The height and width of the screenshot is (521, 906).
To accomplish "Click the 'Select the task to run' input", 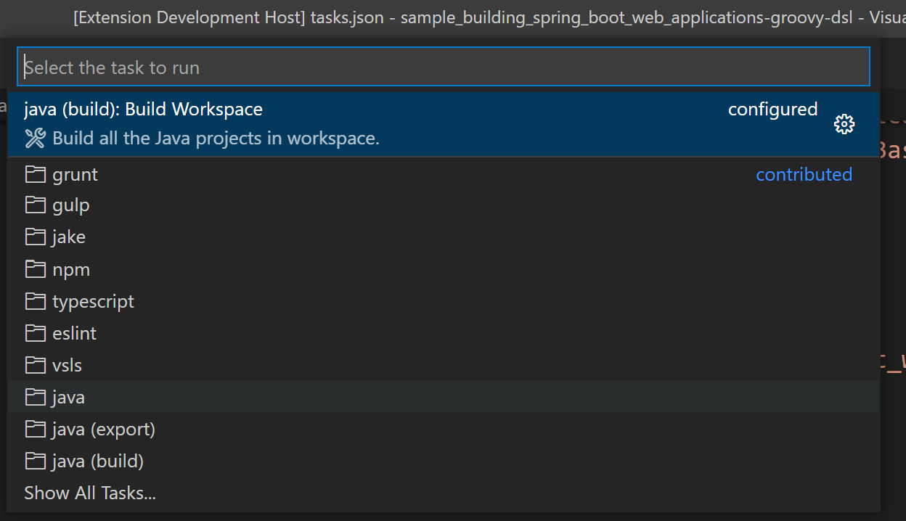I will pyautogui.click(x=443, y=67).
